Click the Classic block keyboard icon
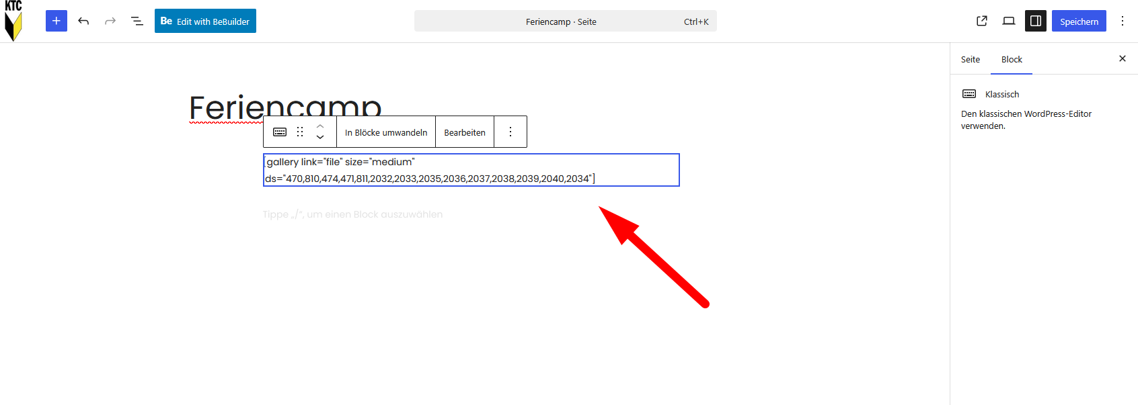 [x=280, y=132]
